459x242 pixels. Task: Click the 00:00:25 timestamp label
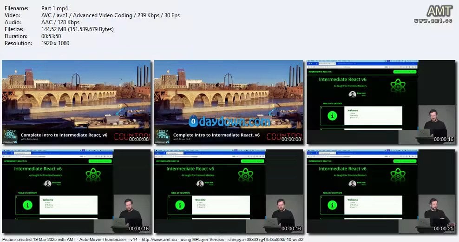pos(444,229)
